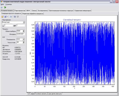
Task: Switch to the Исходный процесс tab
Action: [x=7, y=10]
